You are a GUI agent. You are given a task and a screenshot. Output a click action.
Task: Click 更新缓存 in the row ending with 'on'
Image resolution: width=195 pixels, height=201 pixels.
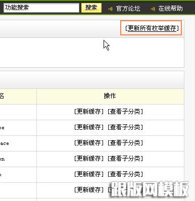(x=89, y=159)
